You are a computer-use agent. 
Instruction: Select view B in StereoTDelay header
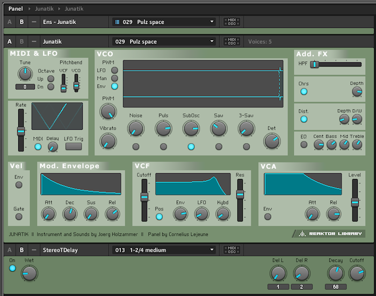tap(21, 250)
